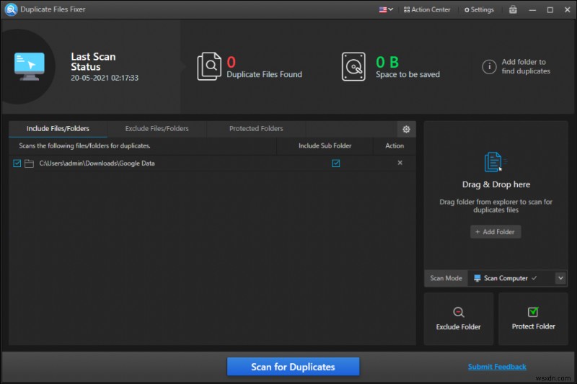577x384 pixels.
Task: Click the gear icon above the folder list
Action: pos(406,129)
